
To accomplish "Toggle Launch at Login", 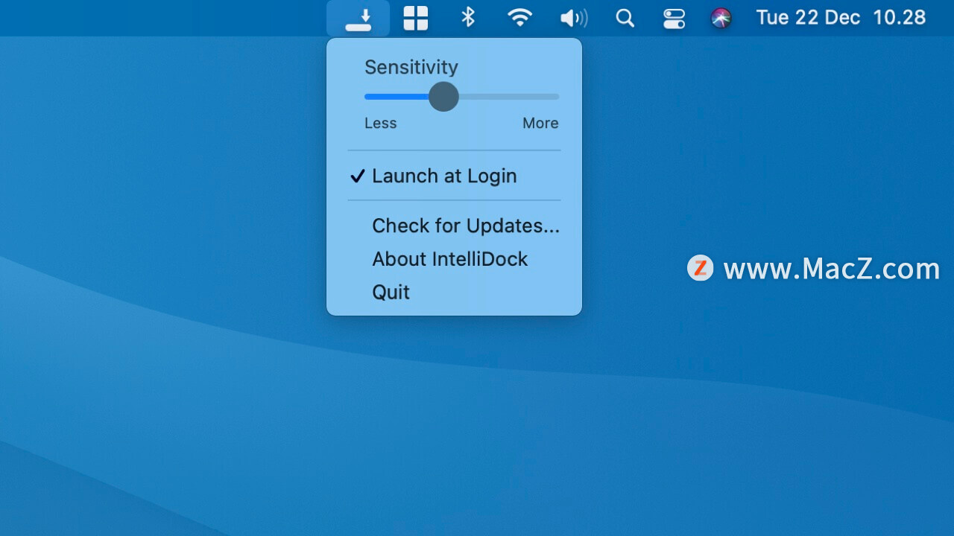I will coord(454,176).
